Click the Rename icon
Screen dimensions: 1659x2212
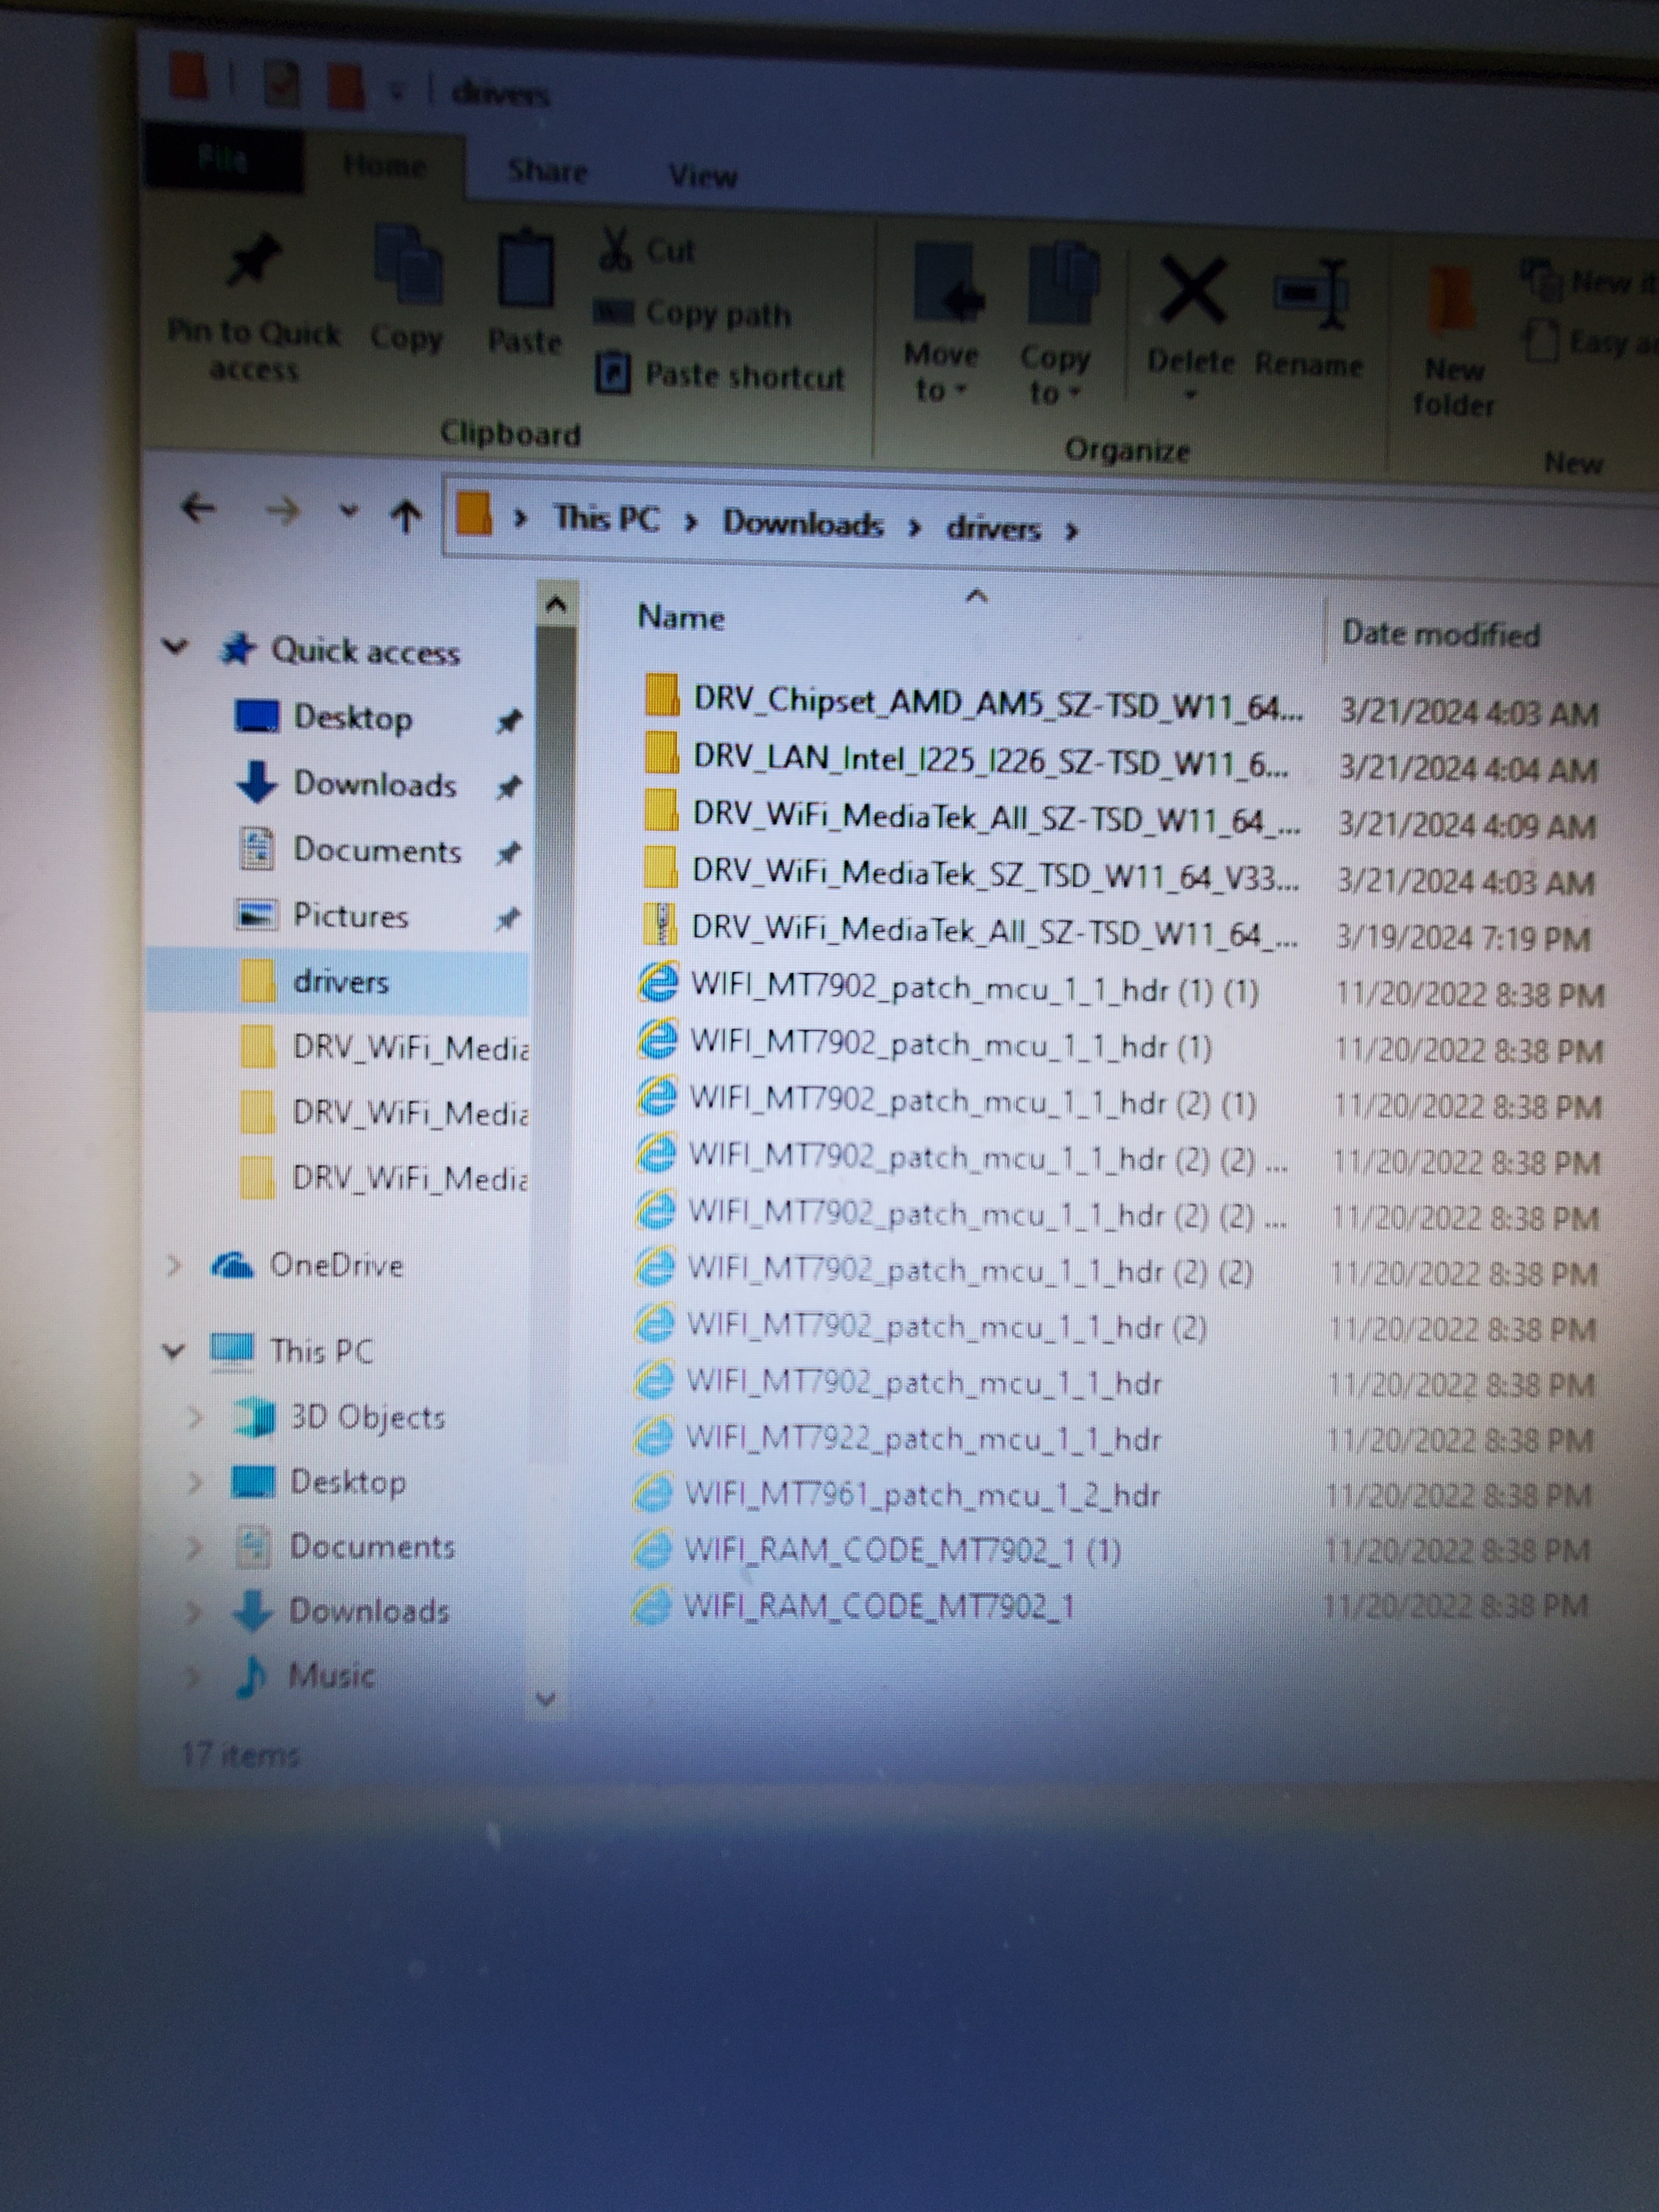[1311, 294]
